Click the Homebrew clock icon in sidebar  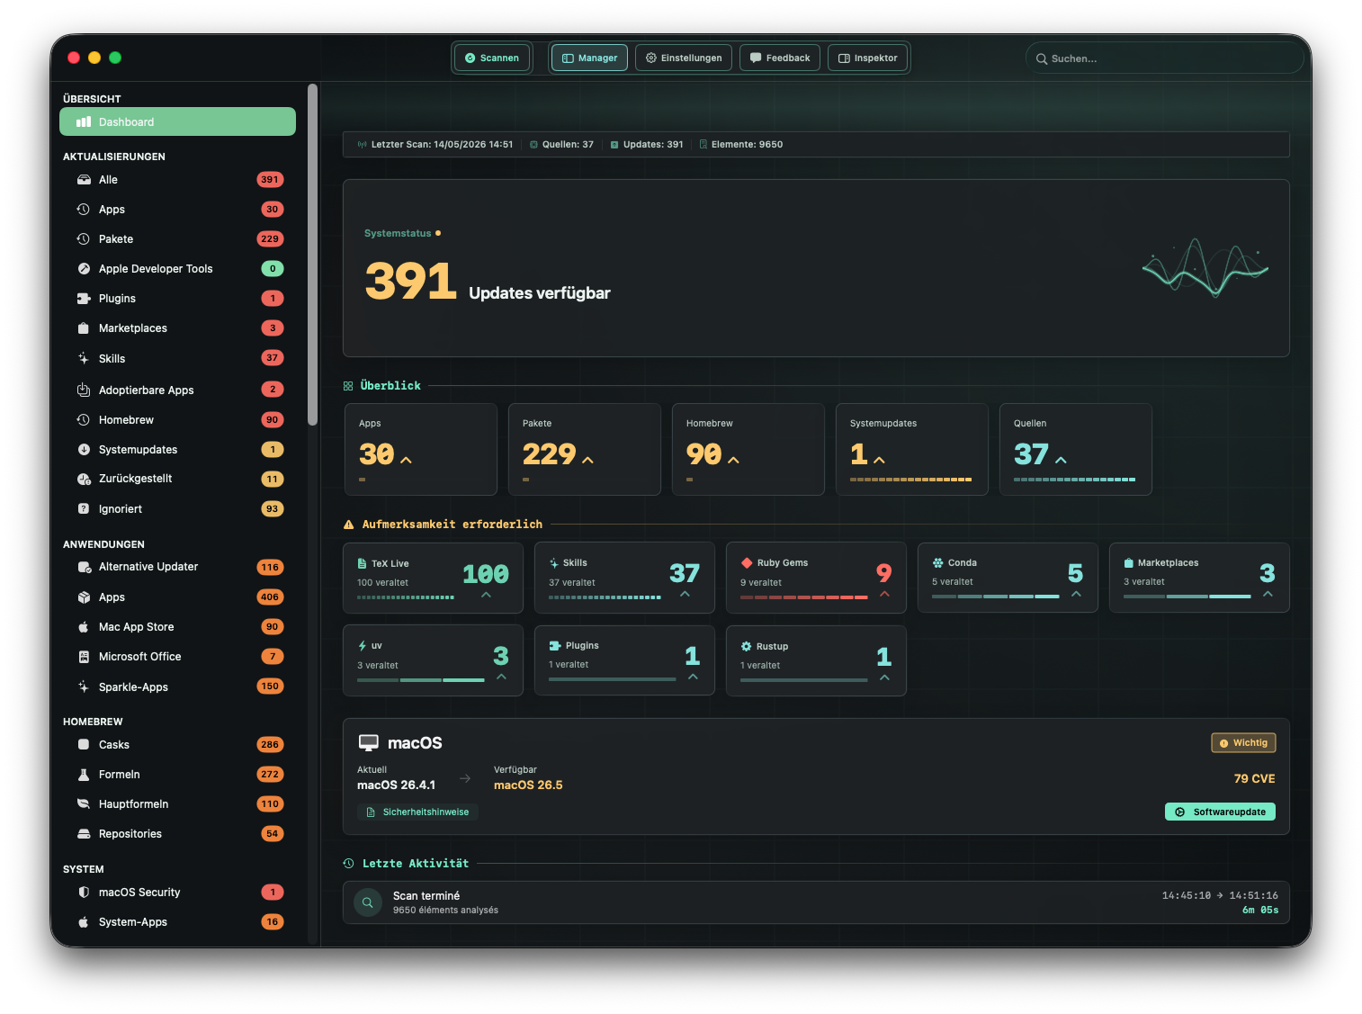(x=84, y=420)
